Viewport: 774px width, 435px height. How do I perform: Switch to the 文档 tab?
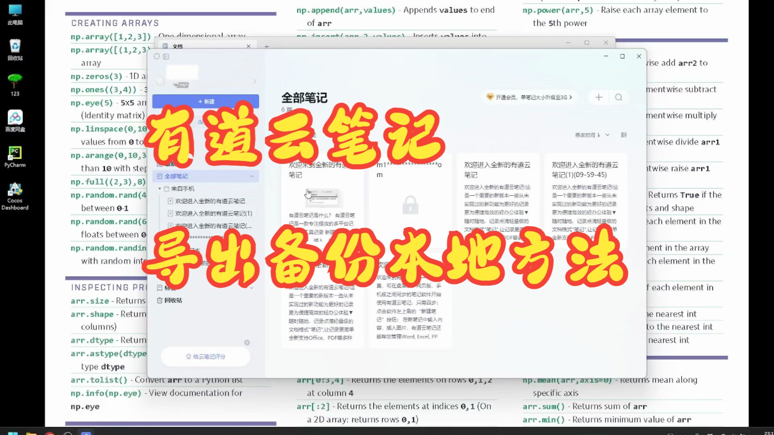177,46
